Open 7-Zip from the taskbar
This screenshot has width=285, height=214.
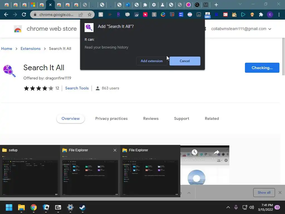[x=58, y=207]
